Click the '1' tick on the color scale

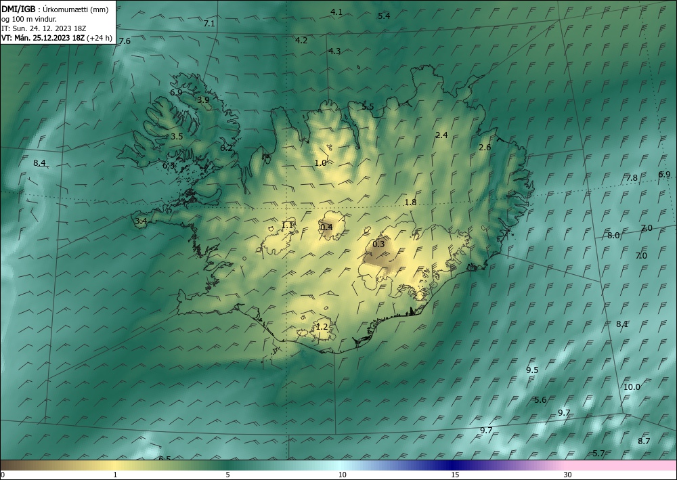(x=115, y=475)
